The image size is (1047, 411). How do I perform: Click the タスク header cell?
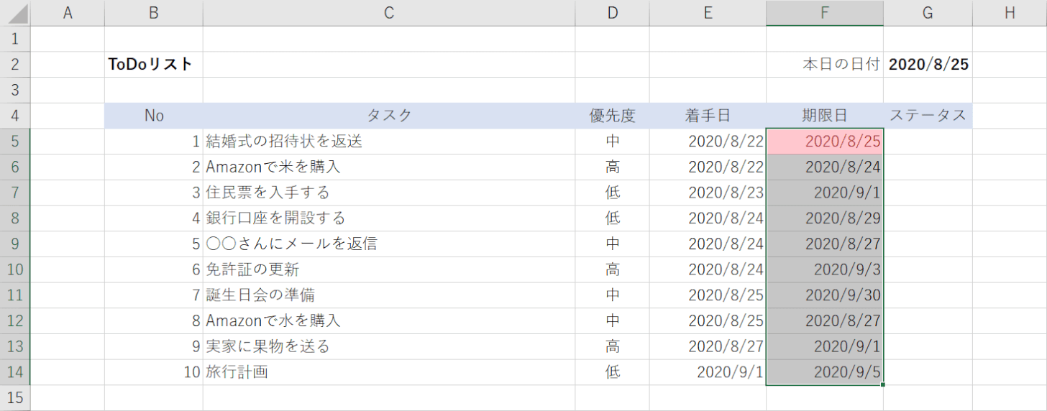(x=389, y=116)
